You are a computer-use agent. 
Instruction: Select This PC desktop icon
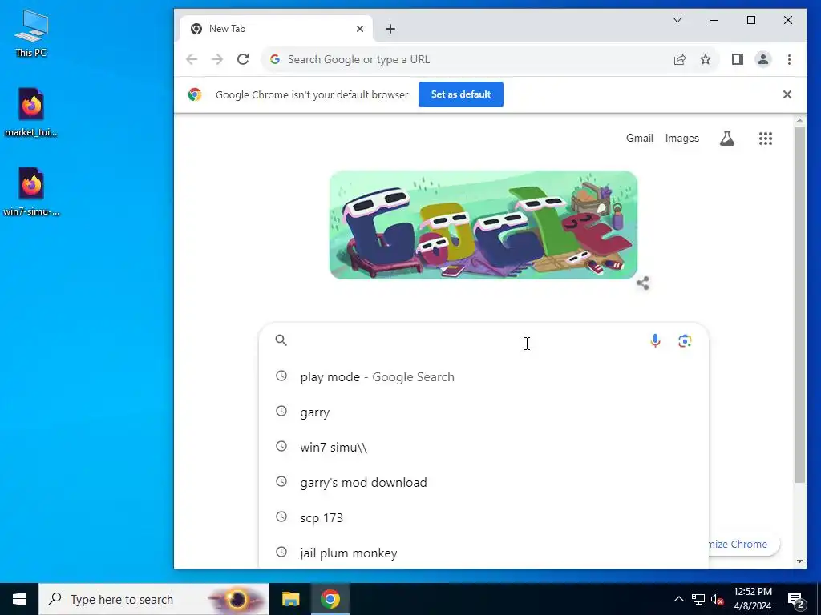(31, 33)
